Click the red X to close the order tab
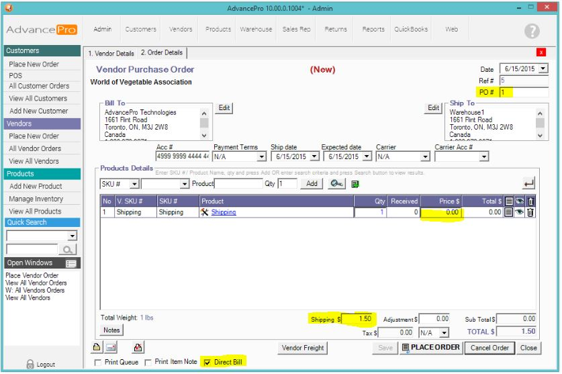The height and width of the screenshot is (374, 562). click(x=541, y=52)
